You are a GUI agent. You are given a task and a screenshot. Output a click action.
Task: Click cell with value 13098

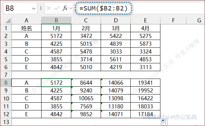[x=116, y=99]
